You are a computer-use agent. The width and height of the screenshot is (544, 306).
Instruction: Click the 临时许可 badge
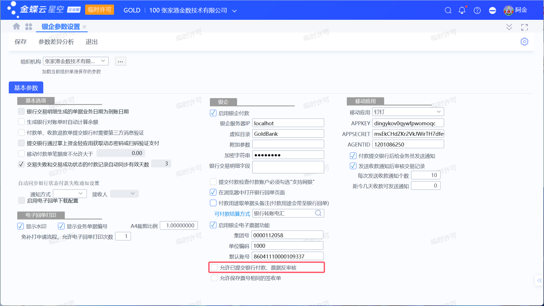(x=99, y=10)
